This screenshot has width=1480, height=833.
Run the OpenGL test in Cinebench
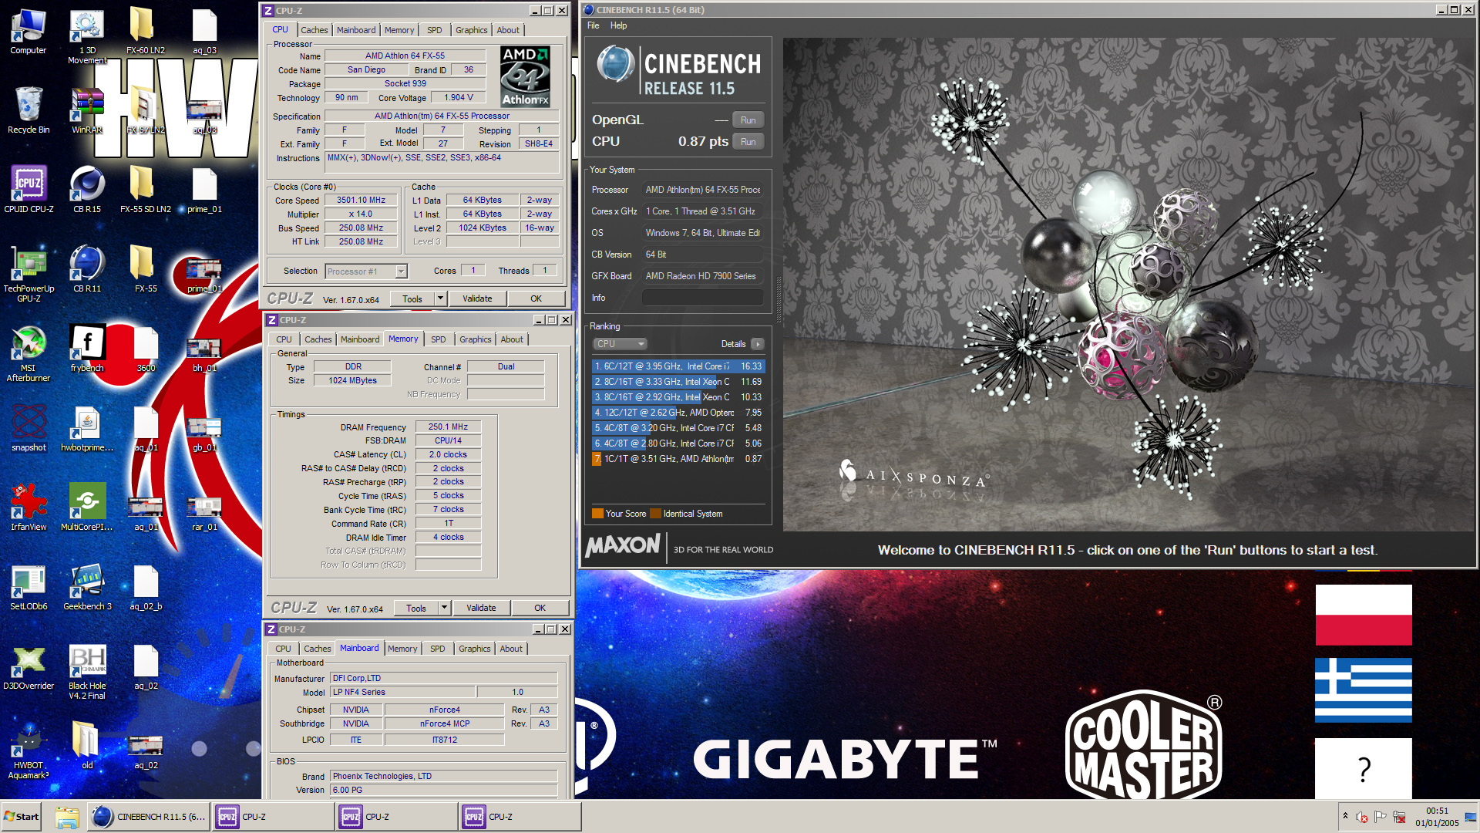tap(748, 120)
